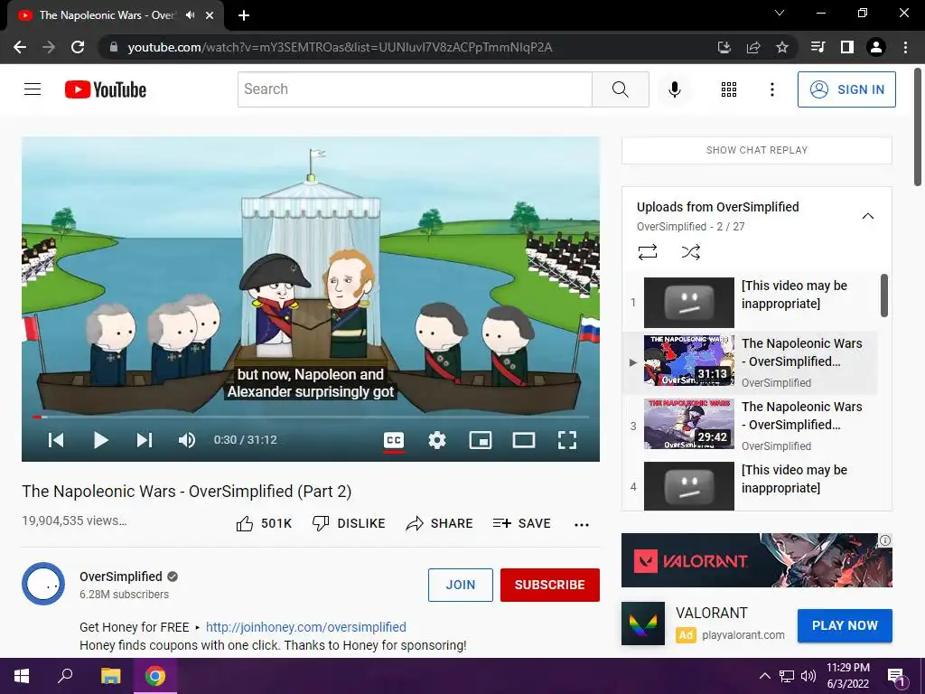
Task: Show hidden system tray icons
Action: 764,676
